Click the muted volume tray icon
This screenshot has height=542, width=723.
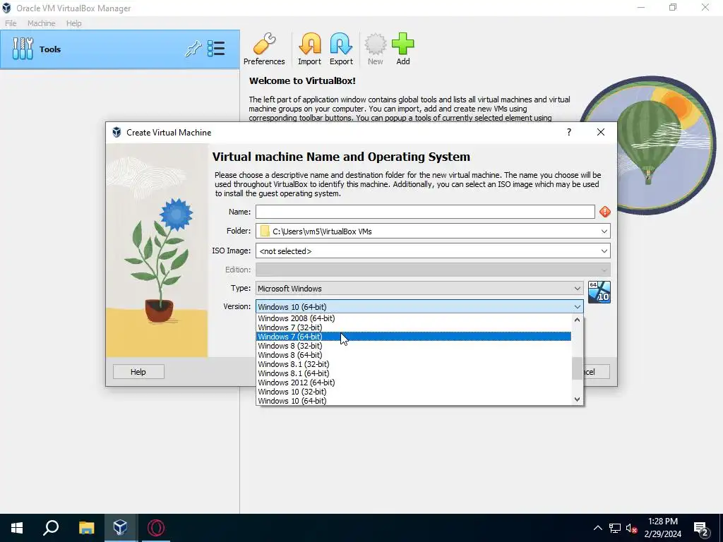pos(631,528)
